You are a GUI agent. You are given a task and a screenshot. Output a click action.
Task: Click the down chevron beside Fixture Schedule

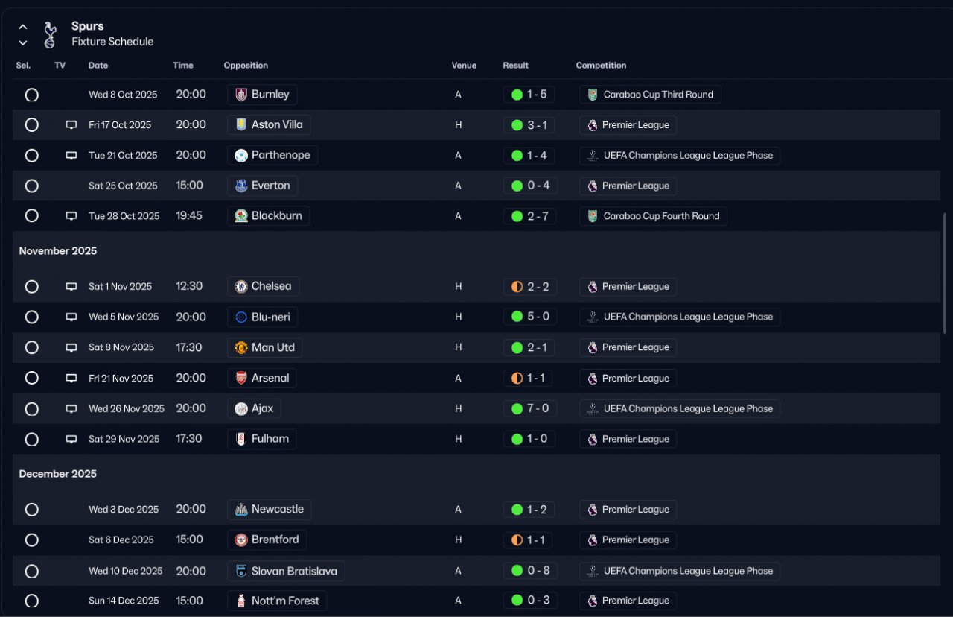[x=23, y=42]
